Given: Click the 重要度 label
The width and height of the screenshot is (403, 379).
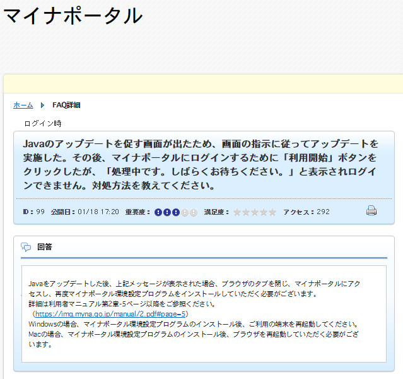Looking at the screenshot, I should [137, 212].
